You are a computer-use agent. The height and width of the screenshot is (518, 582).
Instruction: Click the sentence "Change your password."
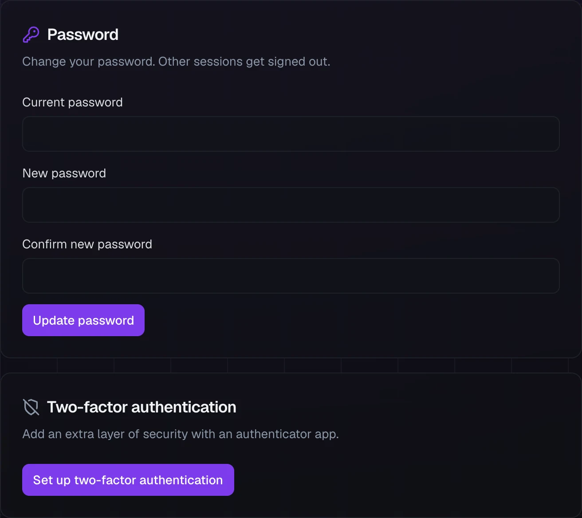[89, 62]
